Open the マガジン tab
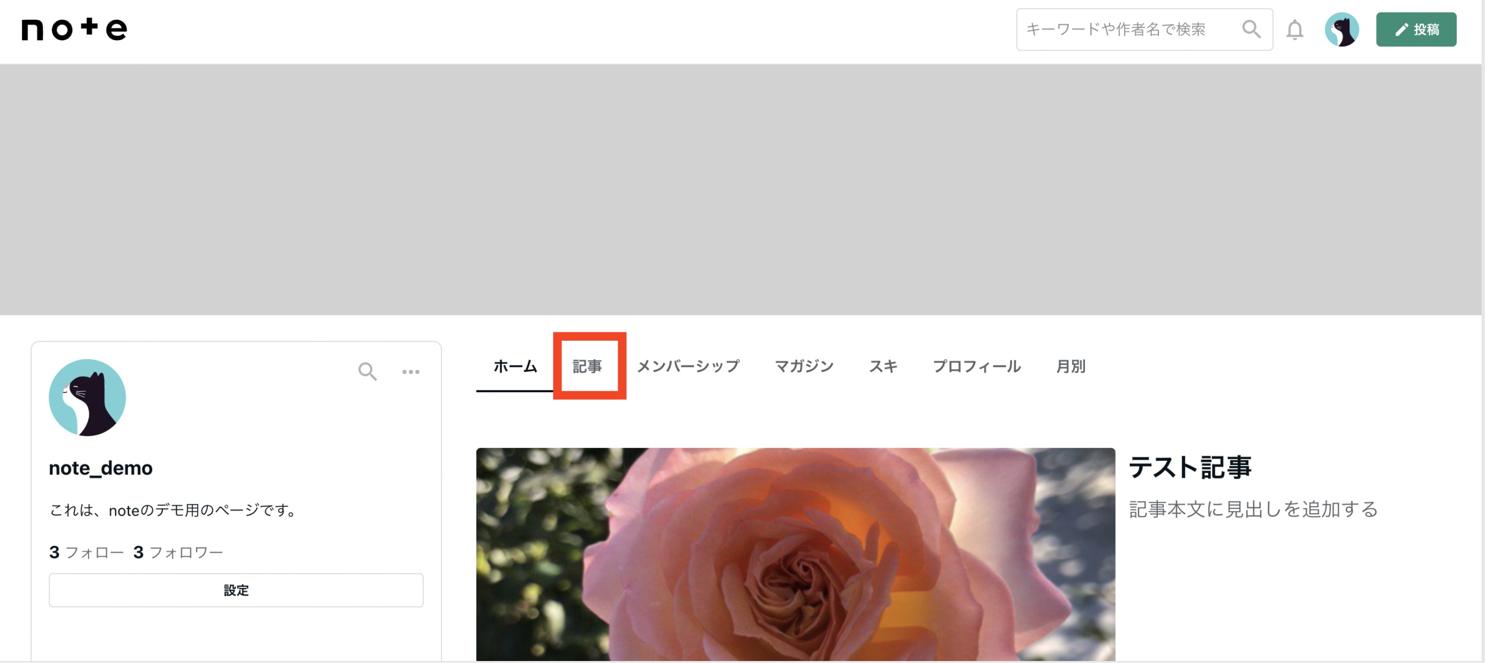 coord(804,366)
